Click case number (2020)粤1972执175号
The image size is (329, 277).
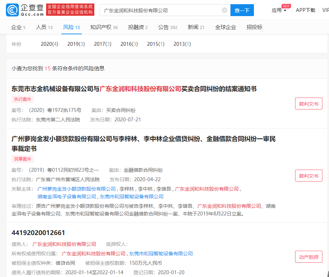pyautogui.click(x=55, y=110)
